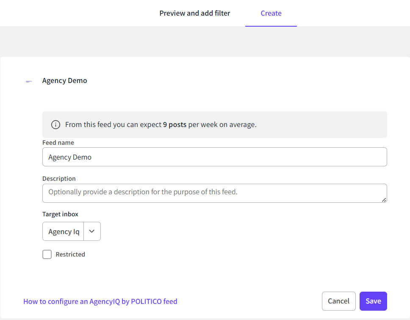Click the Restricted checkbox label text

pos(70,254)
